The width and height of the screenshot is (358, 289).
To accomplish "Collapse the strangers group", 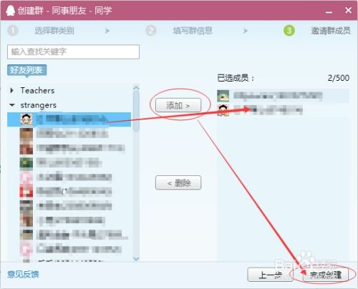I will [12, 105].
